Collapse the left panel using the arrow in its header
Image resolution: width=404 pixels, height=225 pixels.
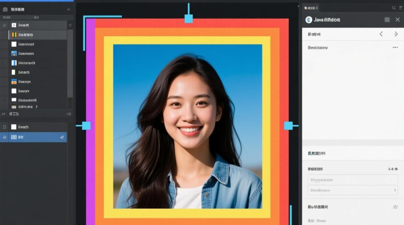[69, 9]
